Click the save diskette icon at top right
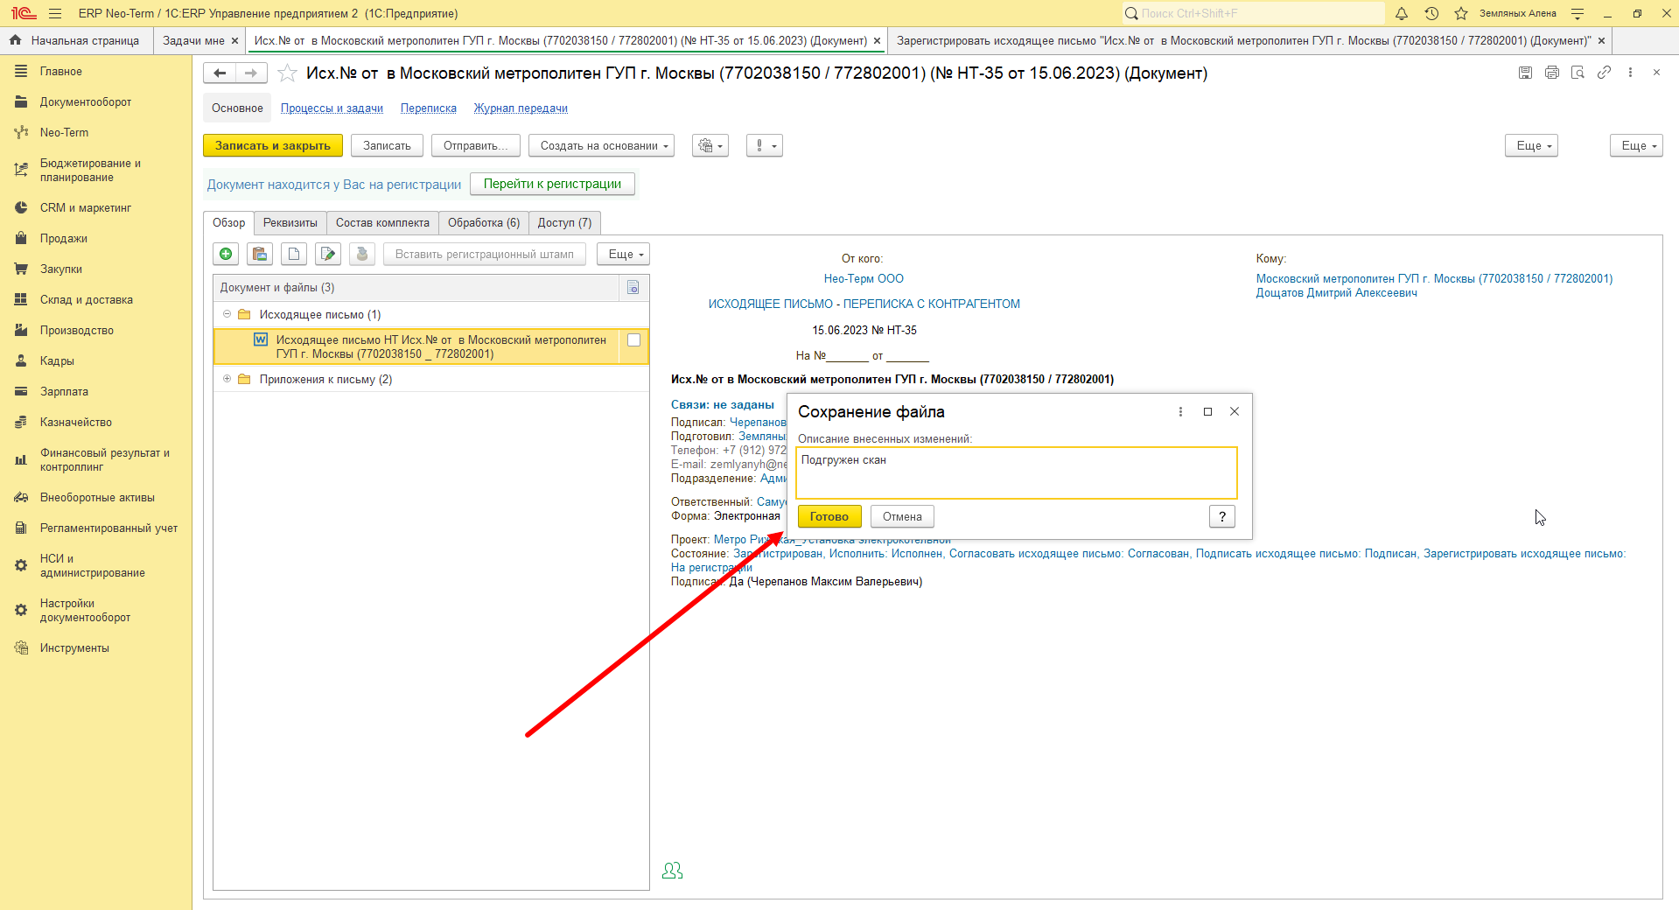 (x=1526, y=73)
